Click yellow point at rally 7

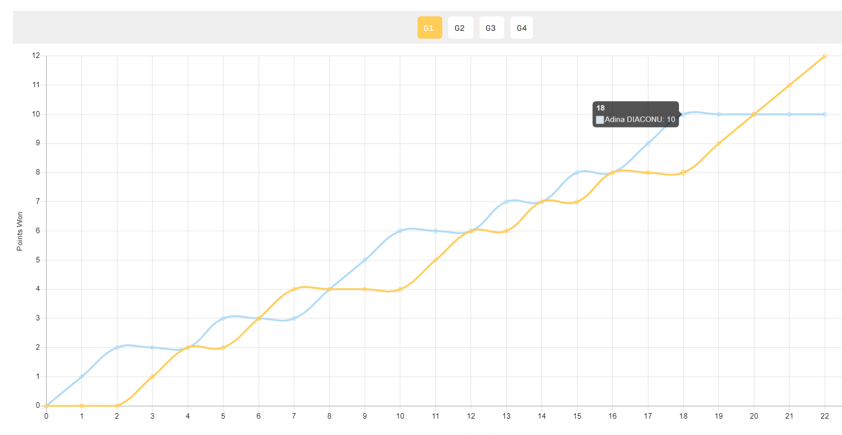point(294,289)
